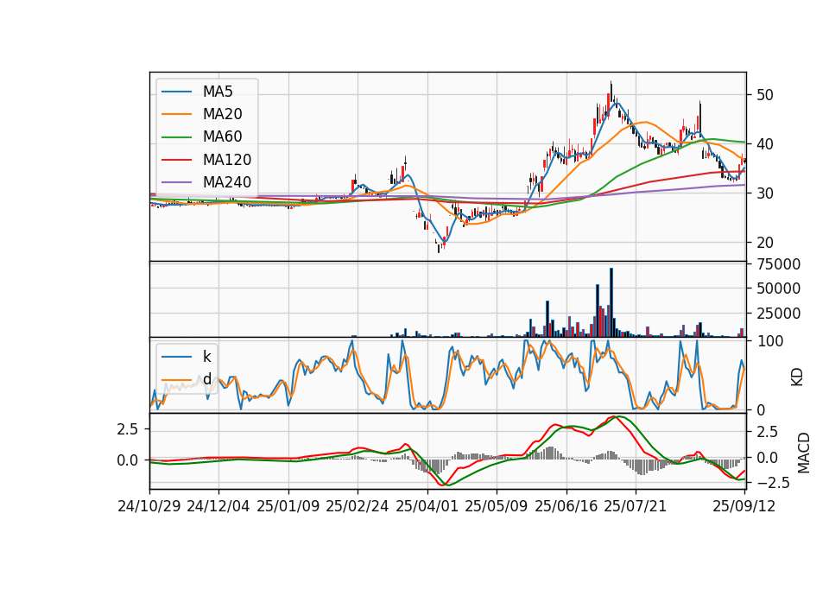Click the price axis label 20
The width and height of the screenshot is (829, 596).
765,243
